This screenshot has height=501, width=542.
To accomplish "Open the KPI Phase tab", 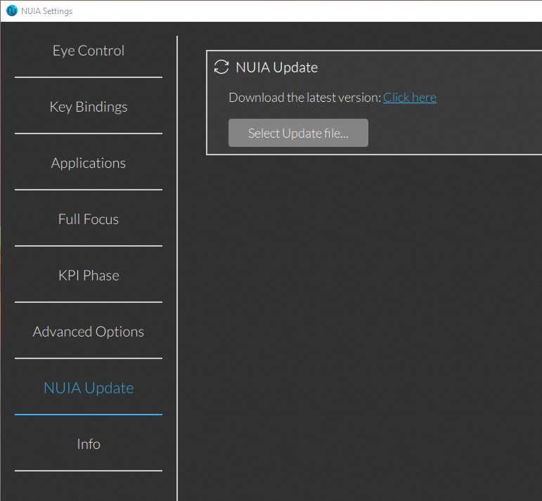I will pyautogui.click(x=89, y=275).
